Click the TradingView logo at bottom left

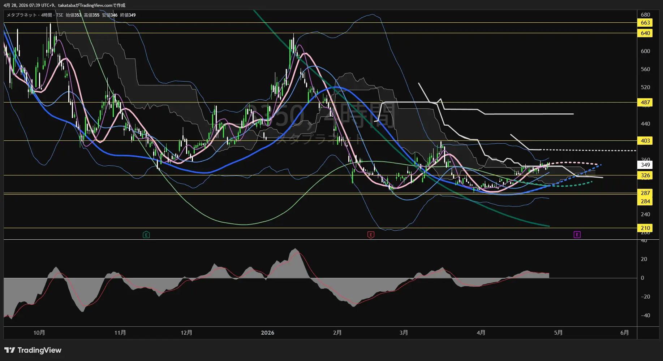[33, 350]
